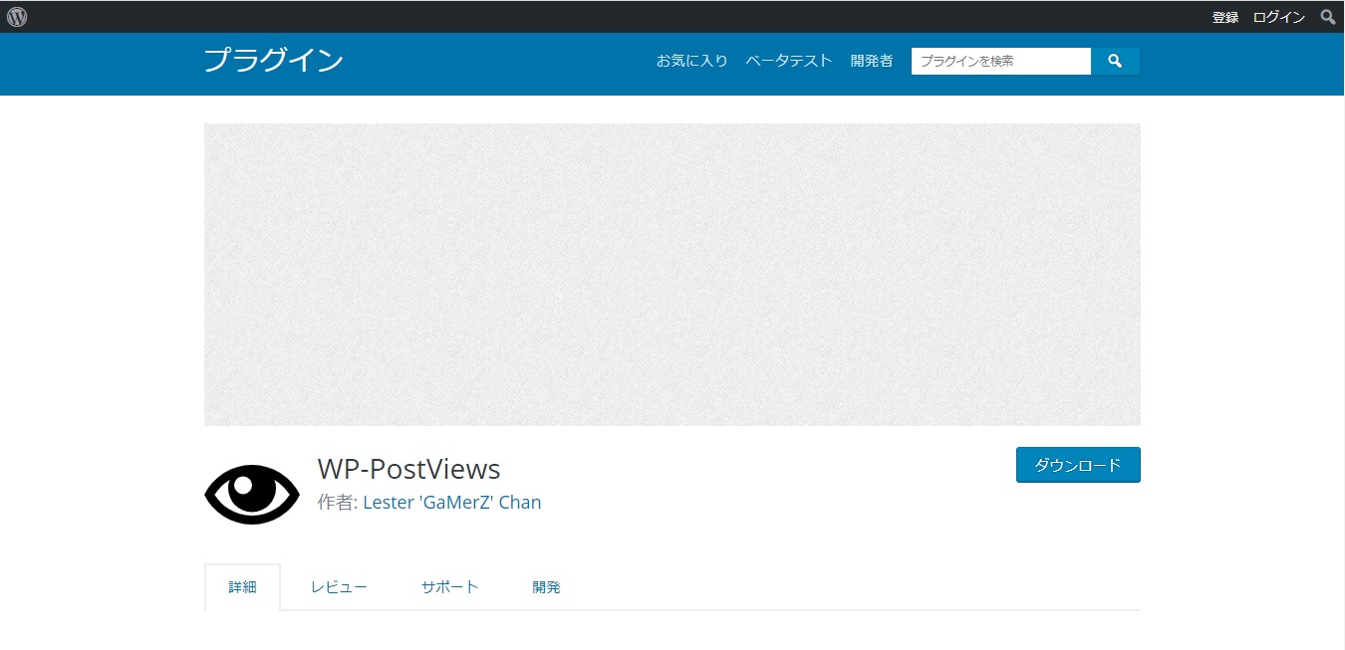Click the ログイン login link

[x=1279, y=17]
